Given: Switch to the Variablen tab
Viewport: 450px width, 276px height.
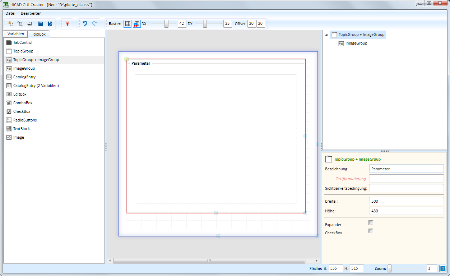Looking at the screenshot, I should click(x=15, y=34).
